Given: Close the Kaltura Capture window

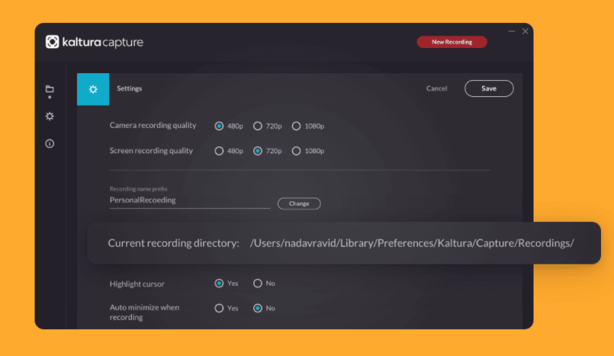Looking at the screenshot, I should click(x=525, y=31).
